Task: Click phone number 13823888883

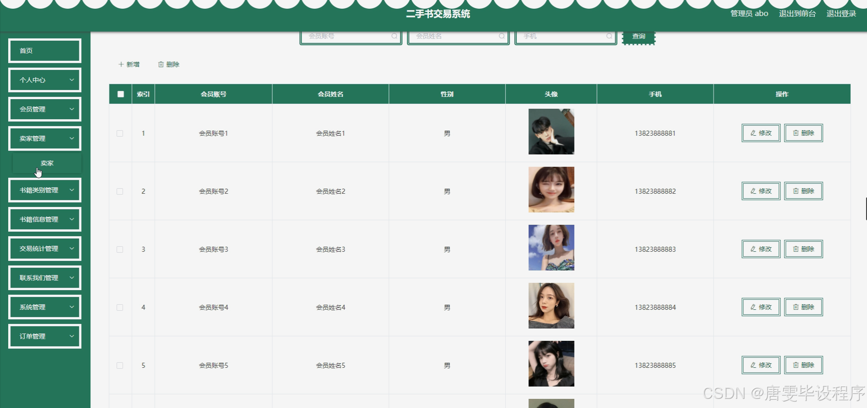Action: pyautogui.click(x=655, y=249)
